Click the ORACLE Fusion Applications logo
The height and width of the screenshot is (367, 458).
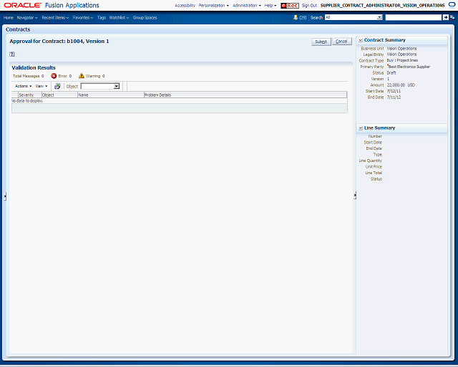52,5
